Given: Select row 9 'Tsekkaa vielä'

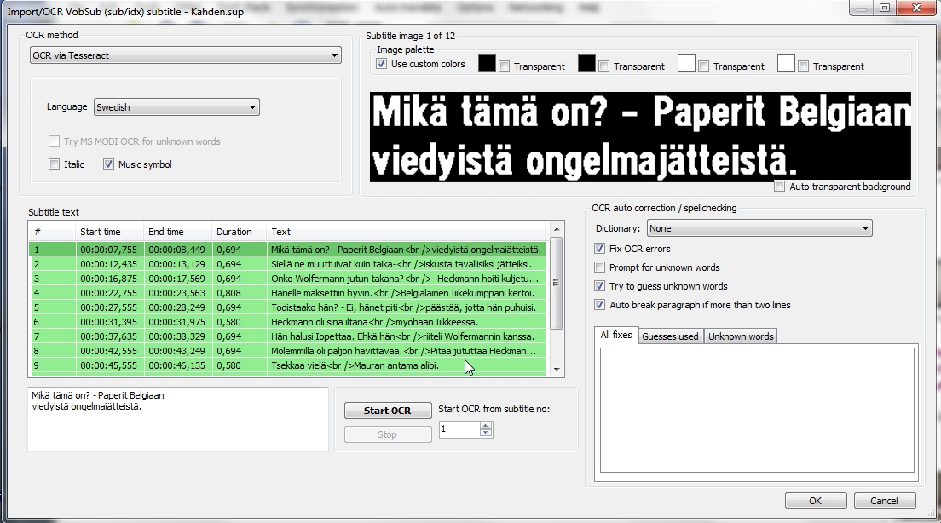Looking at the screenshot, I should click(x=287, y=365).
